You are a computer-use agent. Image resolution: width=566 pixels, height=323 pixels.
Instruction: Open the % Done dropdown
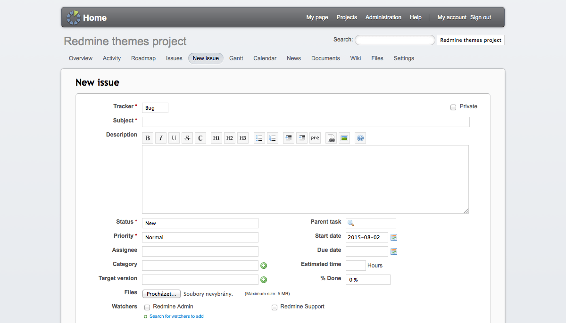[x=368, y=280]
